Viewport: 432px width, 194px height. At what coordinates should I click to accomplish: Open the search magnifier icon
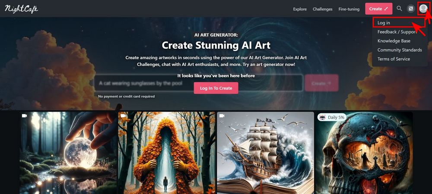[x=399, y=9]
